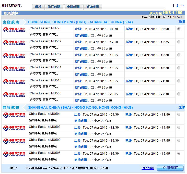This screenshot has height=174, width=187.
Task: Click China Eastern logo for flight MU506
Action: pos(14,95)
